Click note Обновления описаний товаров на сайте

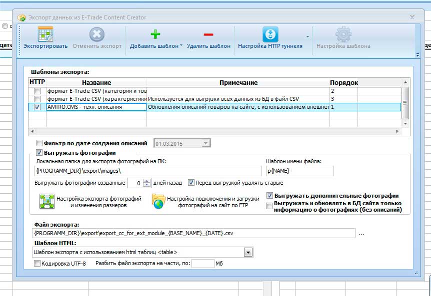(x=238, y=107)
